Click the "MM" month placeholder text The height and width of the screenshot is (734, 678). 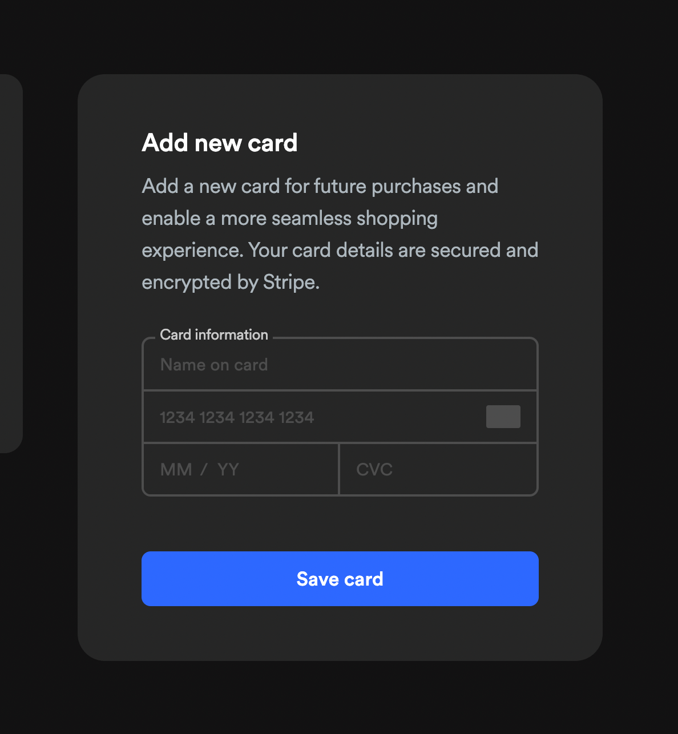(x=176, y=470)
